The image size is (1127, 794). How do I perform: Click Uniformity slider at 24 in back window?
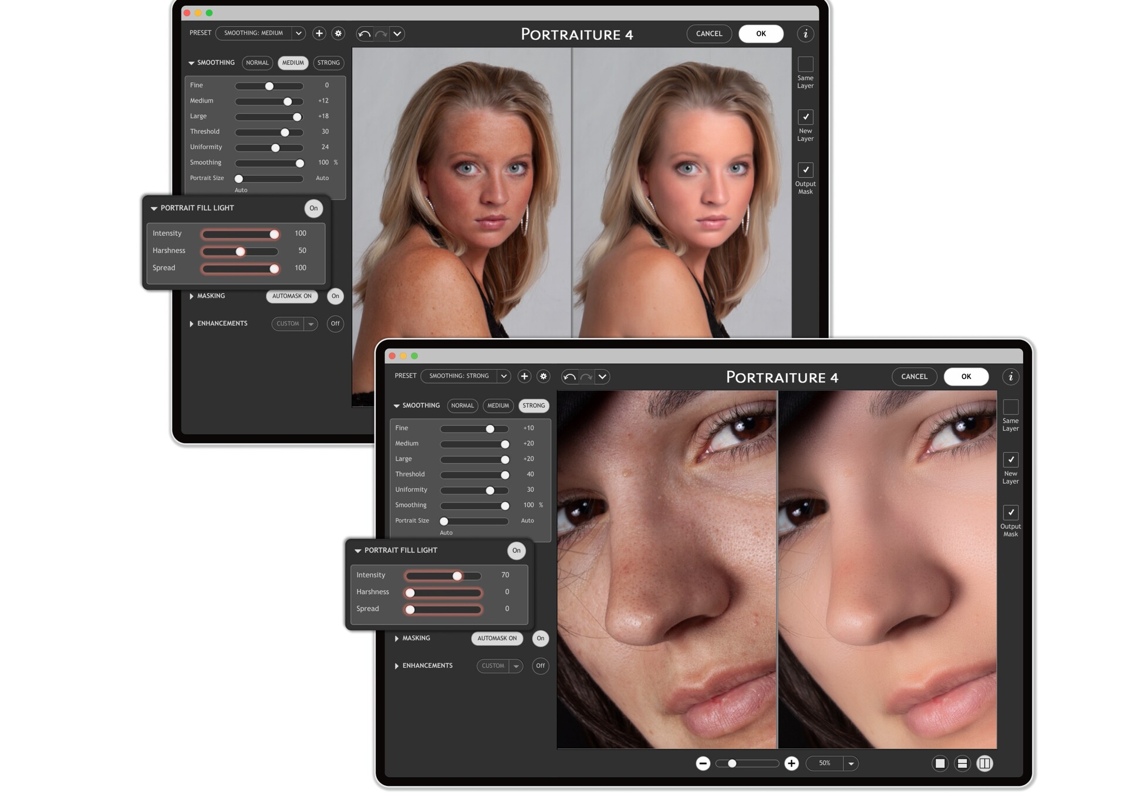(275, 148)
